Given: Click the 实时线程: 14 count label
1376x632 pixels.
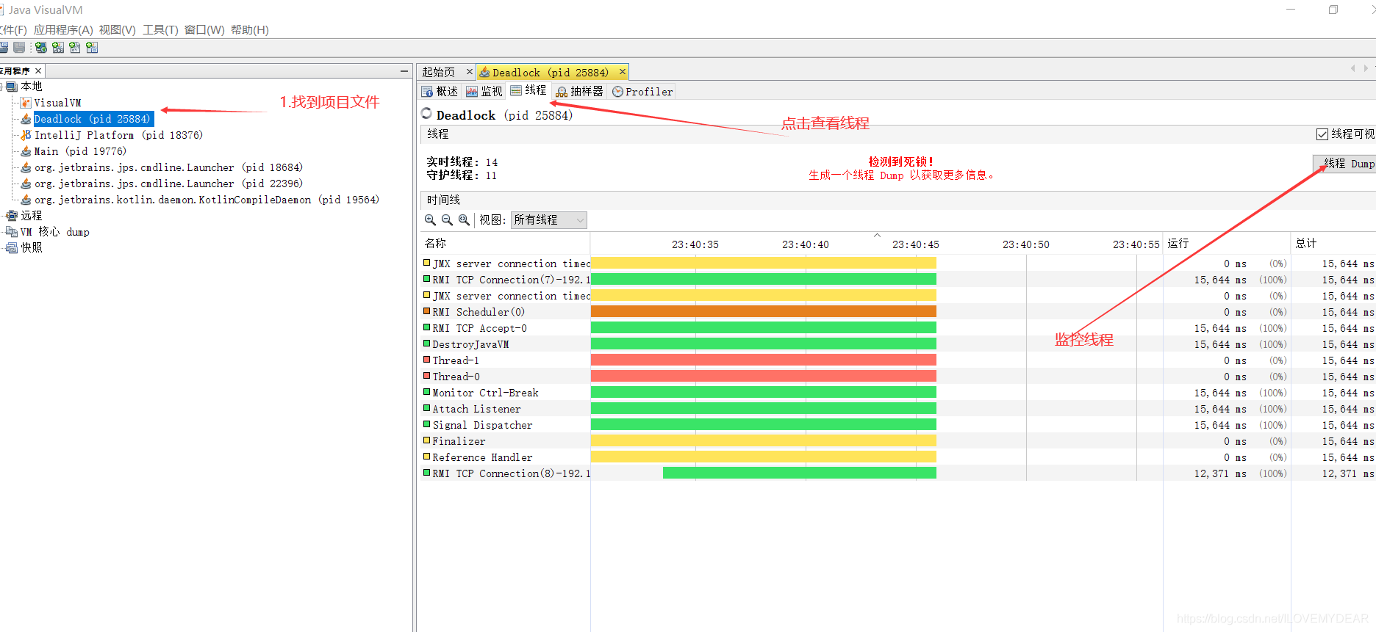Looking at the screenshot, I should (462, 162).
